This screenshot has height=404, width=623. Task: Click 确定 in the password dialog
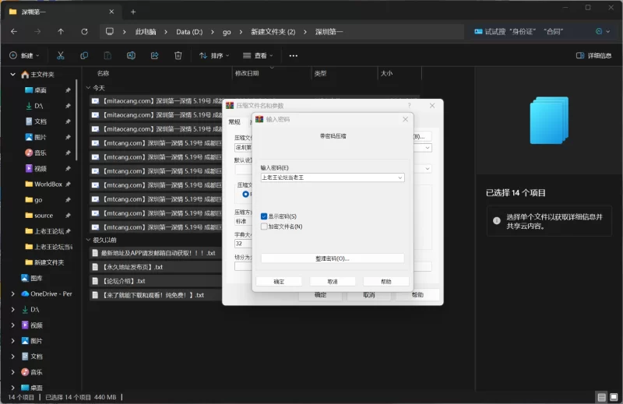coord(279,281)
